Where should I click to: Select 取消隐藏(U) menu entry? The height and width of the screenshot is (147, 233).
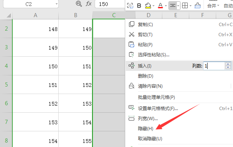tap(150, 138)
